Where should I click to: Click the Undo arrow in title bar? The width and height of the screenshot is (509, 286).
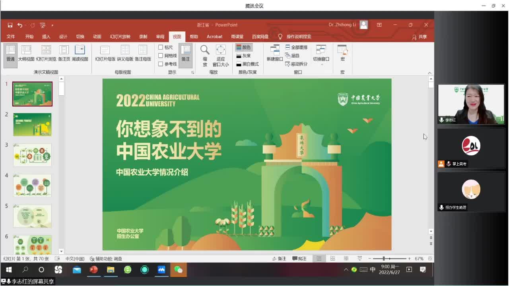19,25
